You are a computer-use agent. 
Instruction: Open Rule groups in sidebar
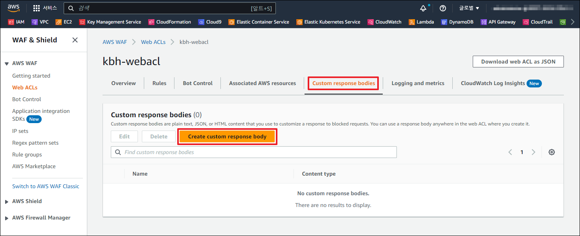27,154
